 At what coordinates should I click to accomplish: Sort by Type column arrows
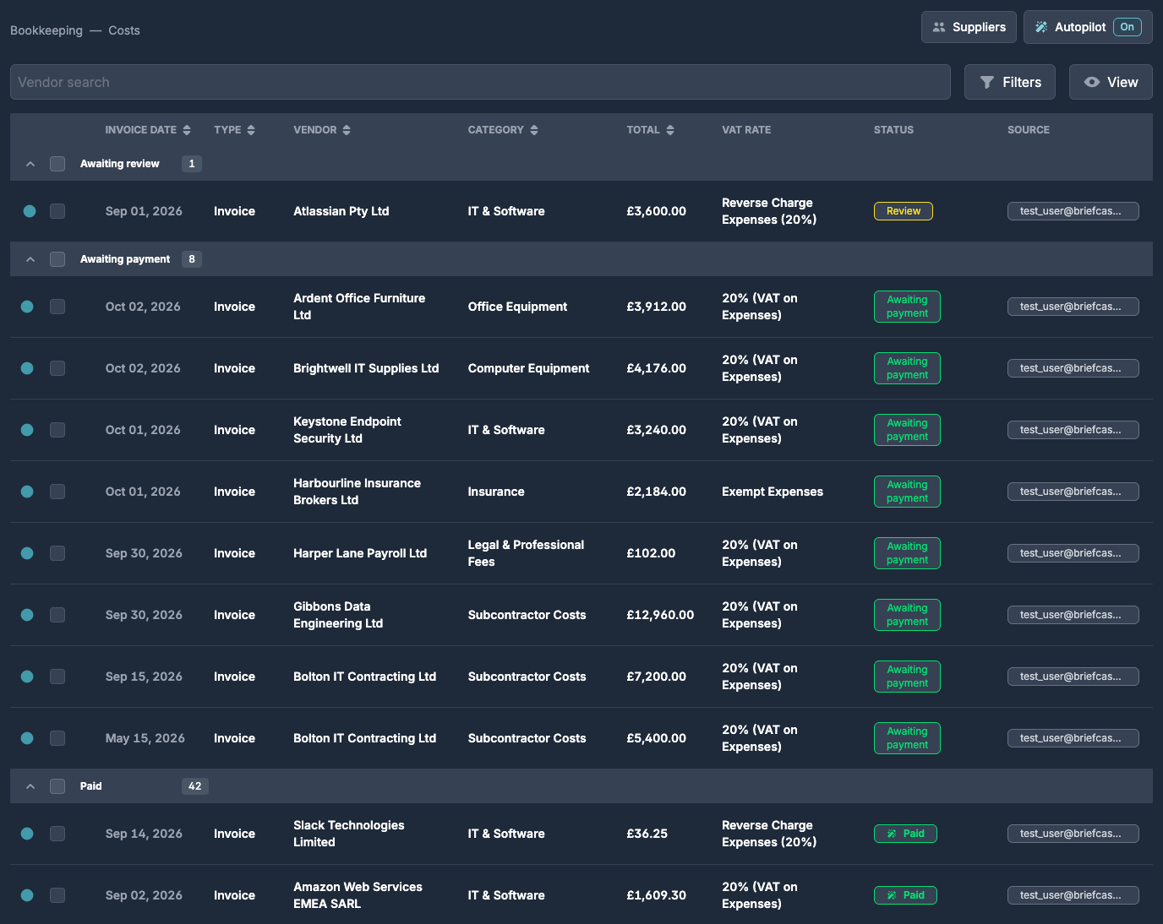[251, 130]
